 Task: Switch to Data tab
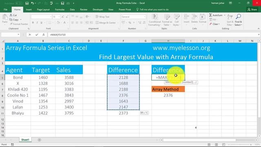[x=72, y=9]
